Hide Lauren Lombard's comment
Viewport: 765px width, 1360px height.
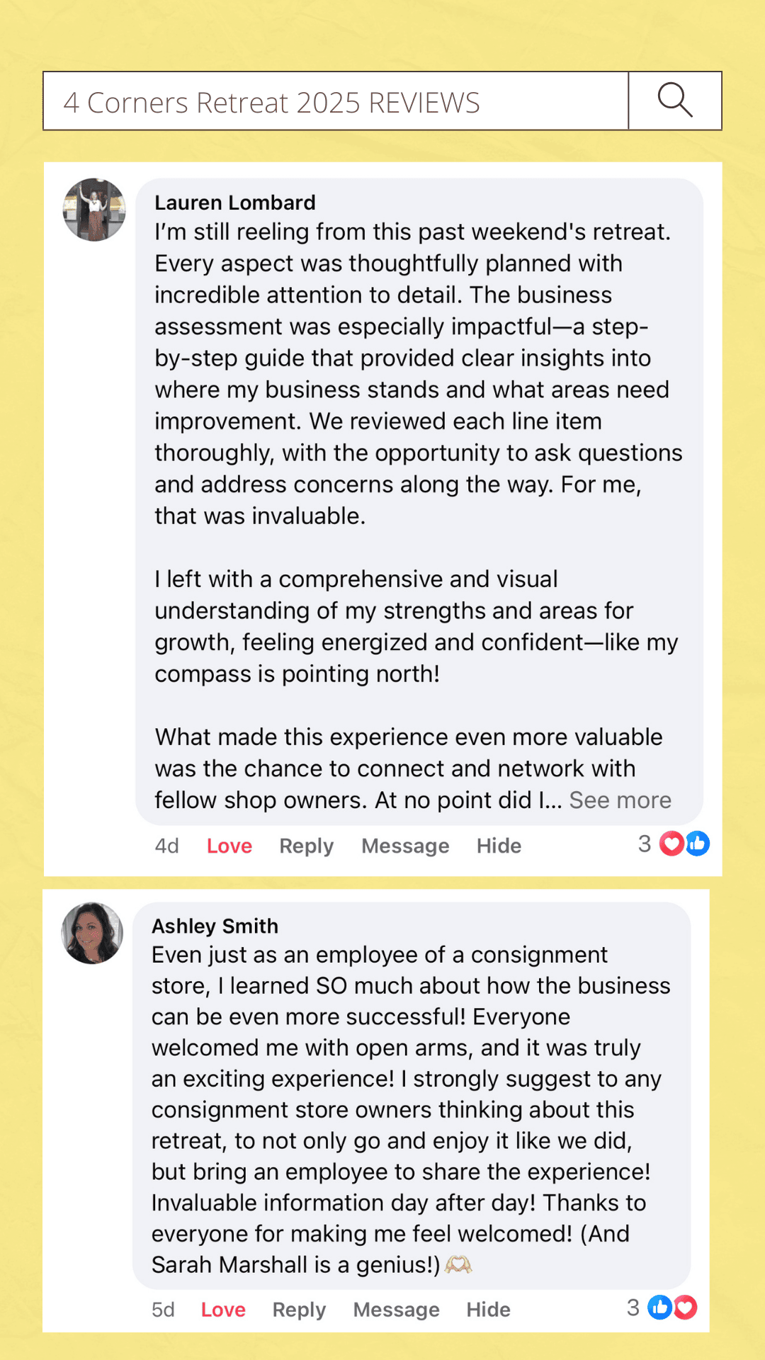499,846
